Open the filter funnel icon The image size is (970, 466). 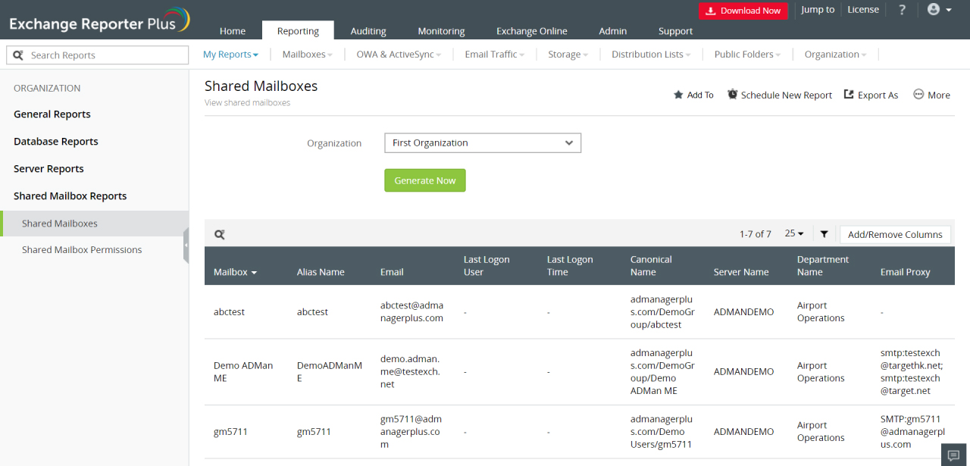point(824,234)
